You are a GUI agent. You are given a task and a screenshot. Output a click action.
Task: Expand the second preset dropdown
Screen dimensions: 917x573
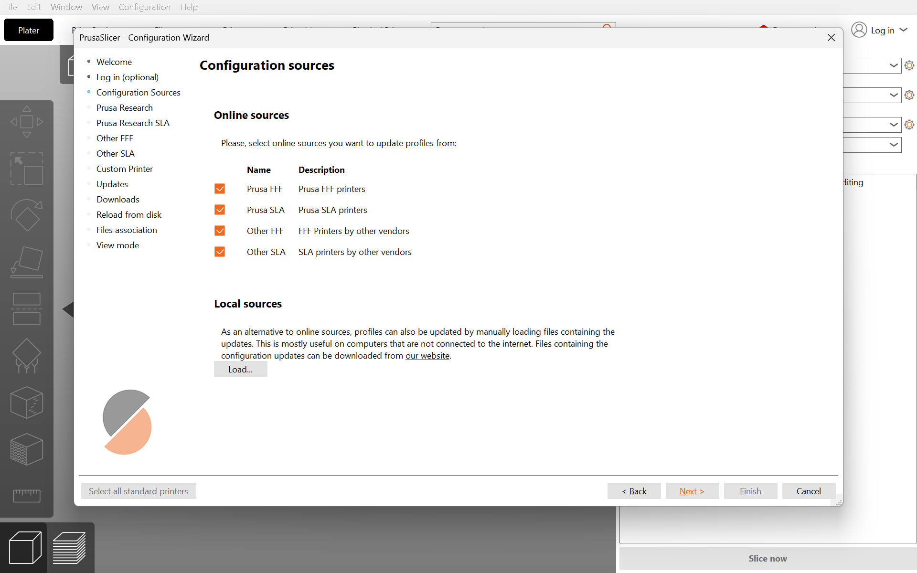tap(894, 95)
